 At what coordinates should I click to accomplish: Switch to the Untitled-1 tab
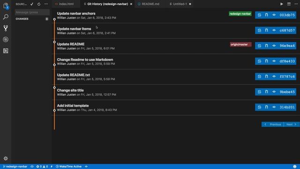click(x=180, y=4)
